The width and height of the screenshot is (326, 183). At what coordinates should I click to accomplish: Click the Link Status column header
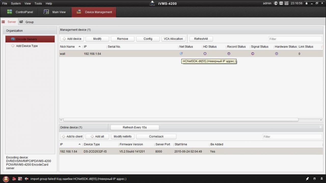click(306, 47)
